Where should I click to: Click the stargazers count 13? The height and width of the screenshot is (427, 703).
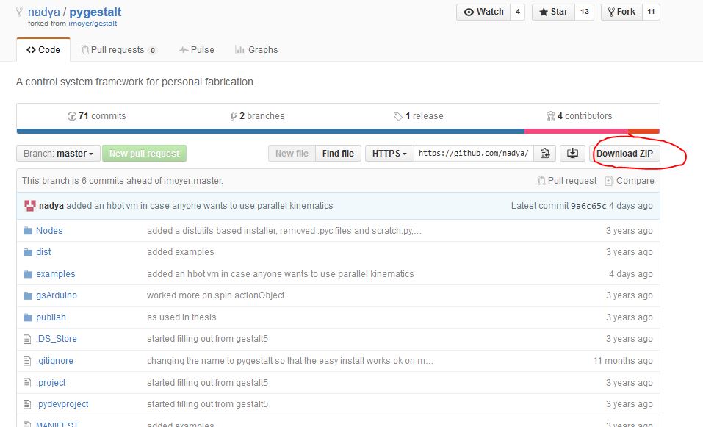585,12
